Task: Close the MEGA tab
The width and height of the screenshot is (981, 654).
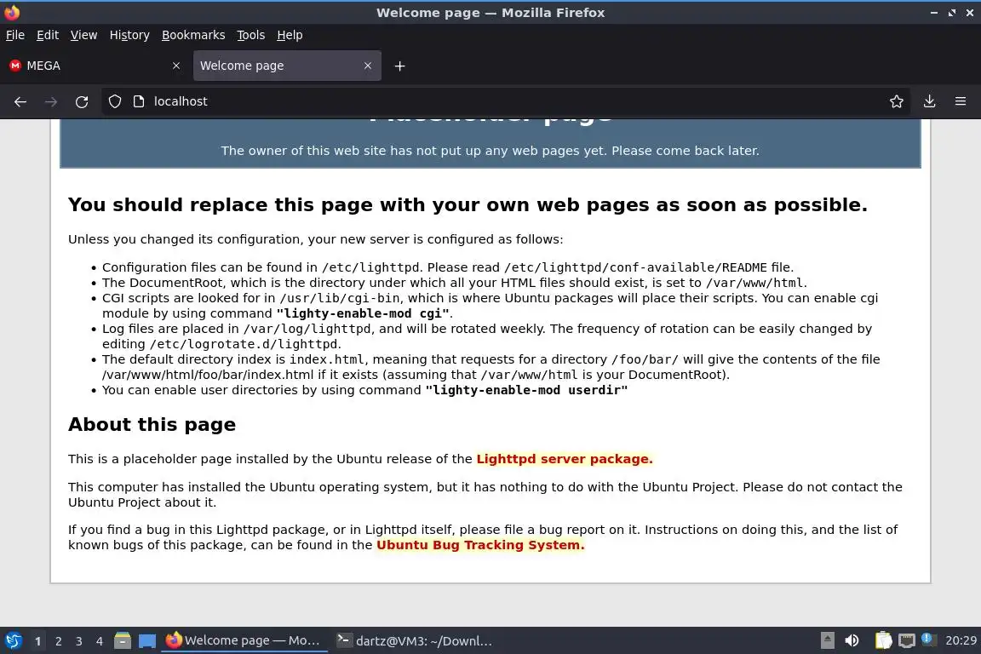Action: point(175,66)
